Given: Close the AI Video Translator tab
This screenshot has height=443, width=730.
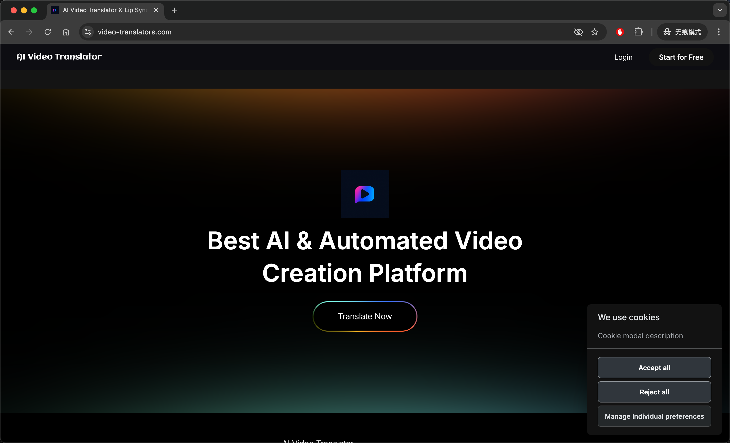Looking at the screenshot, I should (x=156, y=10).
